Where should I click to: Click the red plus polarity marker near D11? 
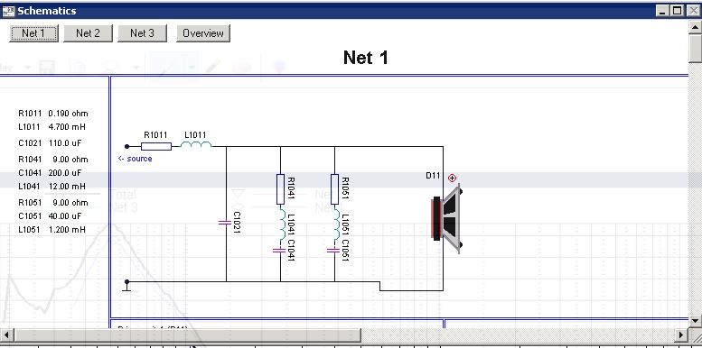click(x=452, y=179)
